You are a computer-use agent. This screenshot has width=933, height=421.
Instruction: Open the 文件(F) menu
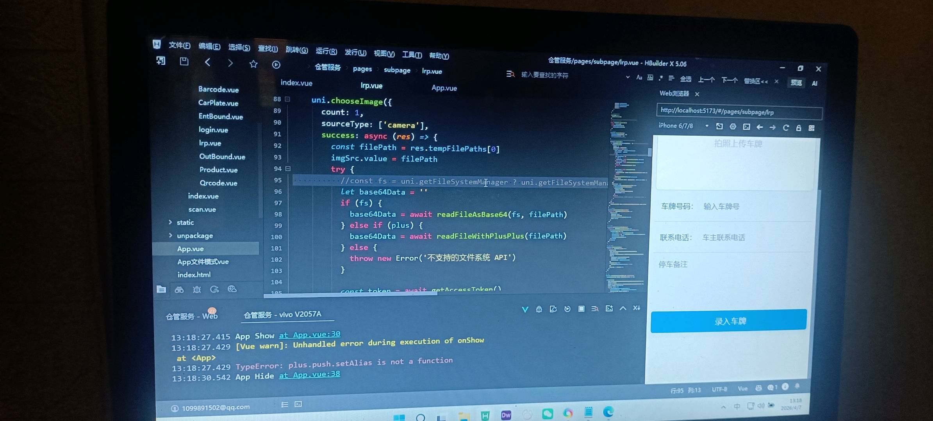click(180, 46)
